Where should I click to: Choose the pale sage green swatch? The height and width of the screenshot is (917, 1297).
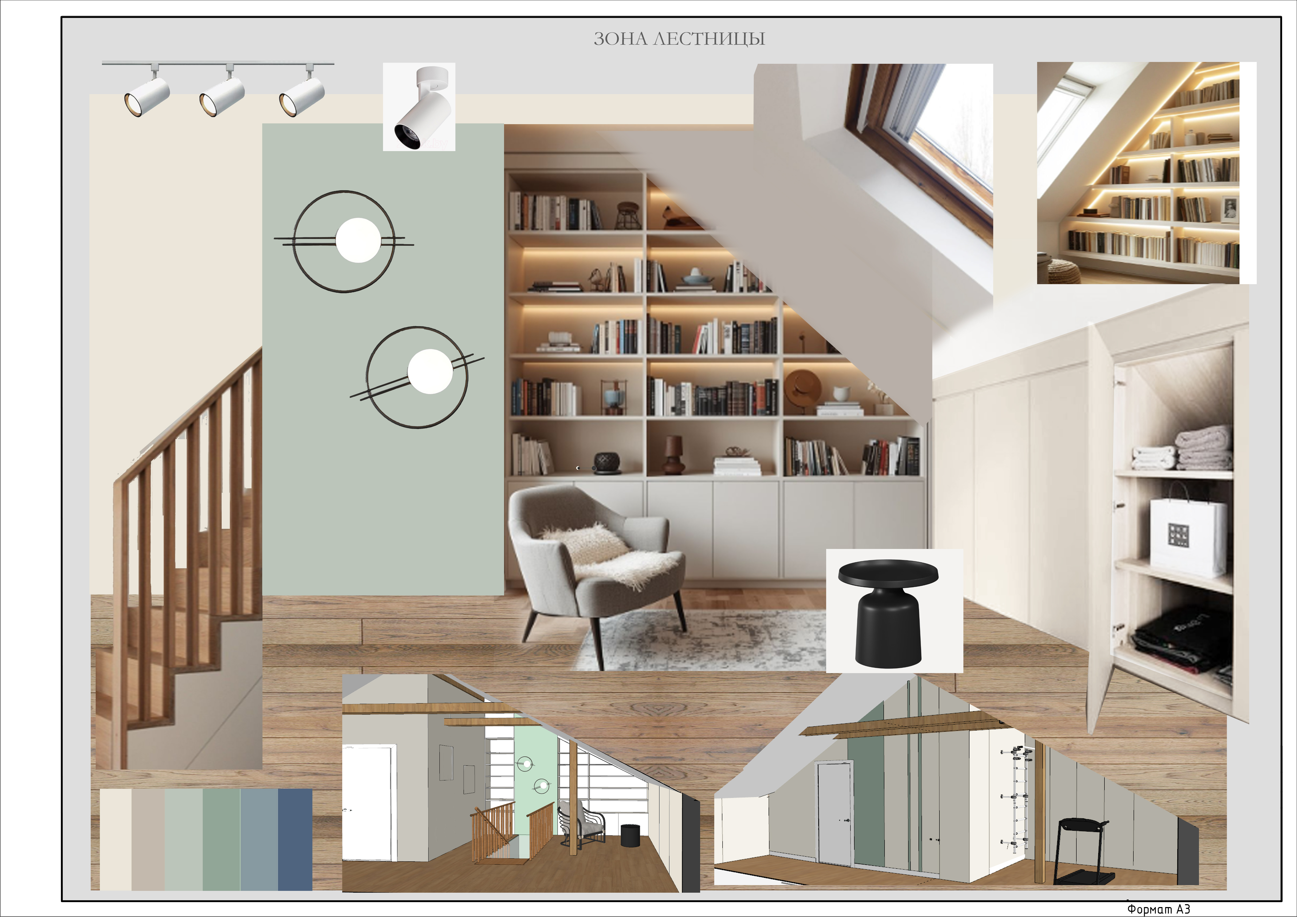184,839
